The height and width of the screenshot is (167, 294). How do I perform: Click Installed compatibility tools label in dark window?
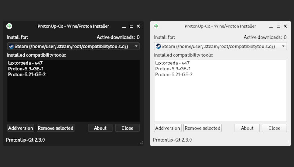[x=37, y=55]
